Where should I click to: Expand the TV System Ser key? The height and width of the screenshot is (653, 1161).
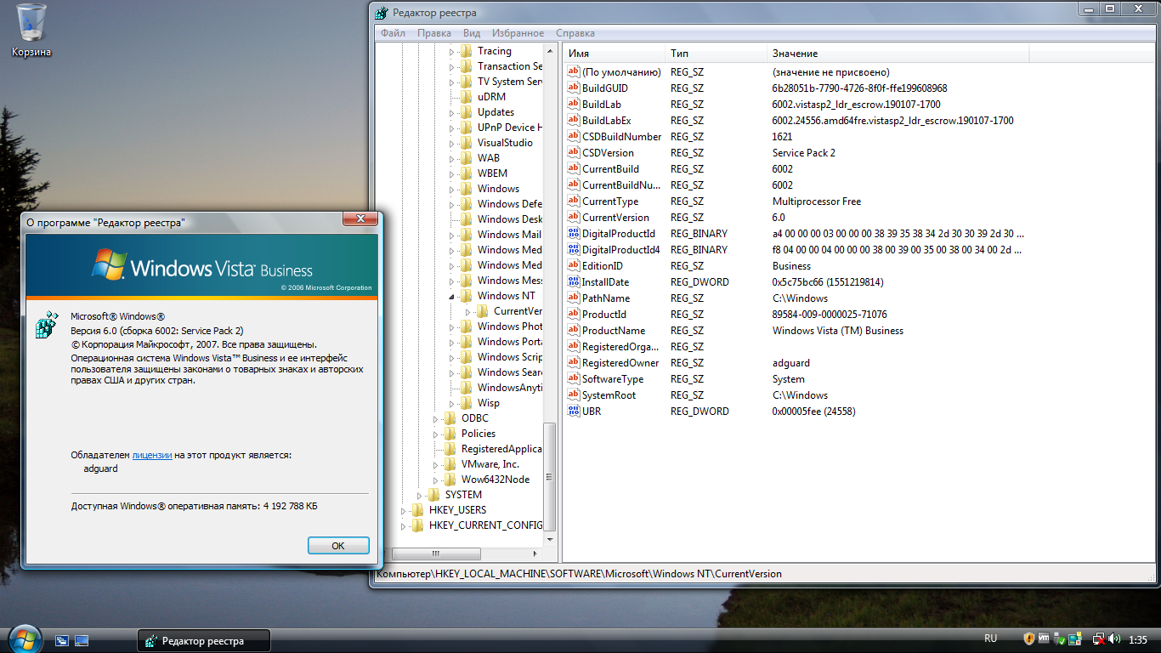[452, 82]
